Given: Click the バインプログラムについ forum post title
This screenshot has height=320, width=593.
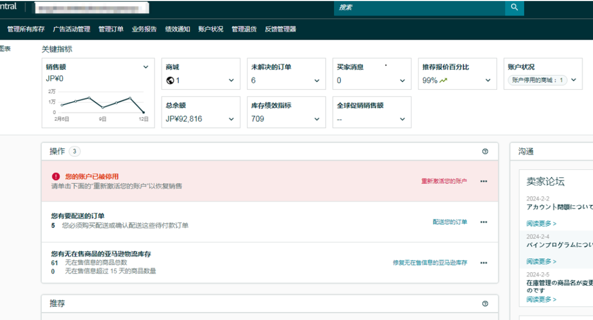Looking at the screenshot, I should click(x=560, y=244).
